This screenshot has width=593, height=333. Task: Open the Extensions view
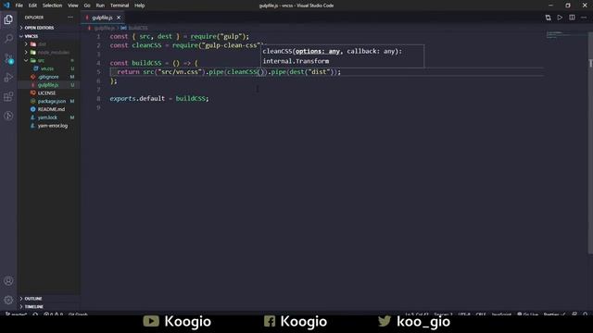[x=8, y=96]
